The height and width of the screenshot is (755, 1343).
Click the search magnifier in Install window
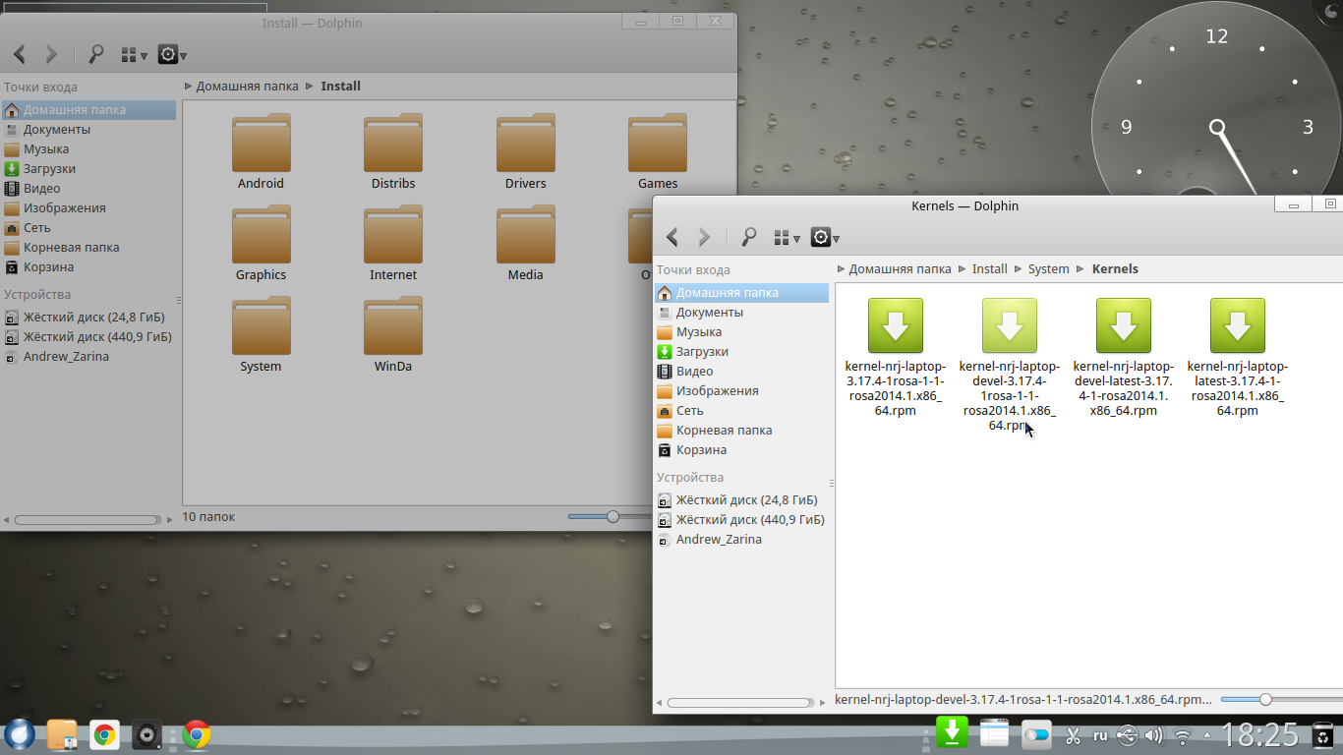click(95, 54)
